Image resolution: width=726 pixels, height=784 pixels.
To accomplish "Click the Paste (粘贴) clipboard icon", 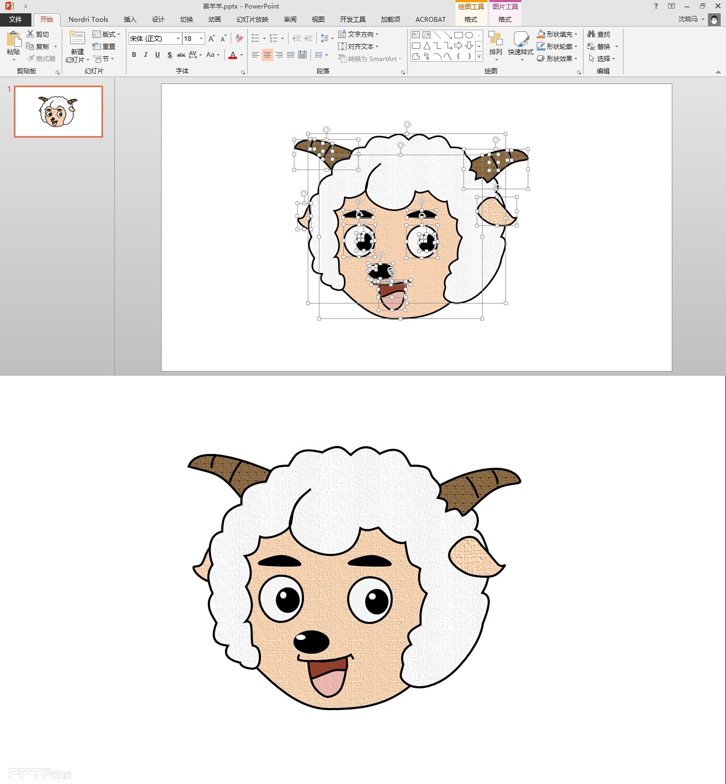I will [13, 40].
